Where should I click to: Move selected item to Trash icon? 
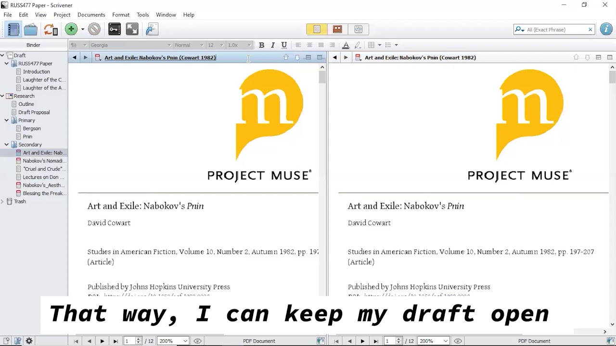click(94, 29)
